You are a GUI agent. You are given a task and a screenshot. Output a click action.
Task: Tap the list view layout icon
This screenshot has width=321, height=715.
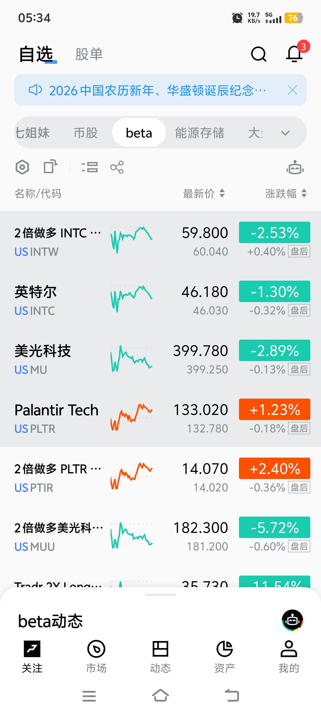point(89,167)
